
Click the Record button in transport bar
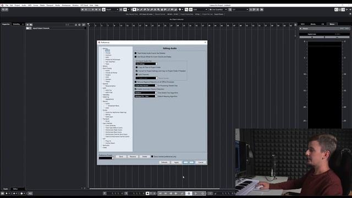coord(203,193)
